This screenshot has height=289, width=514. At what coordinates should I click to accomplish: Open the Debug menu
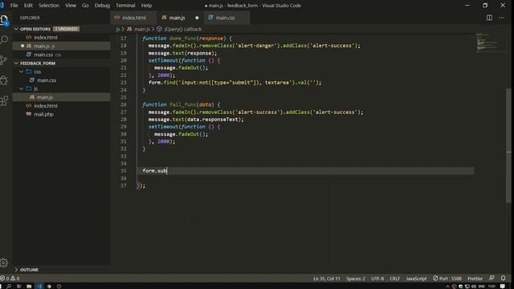(102, 6)
